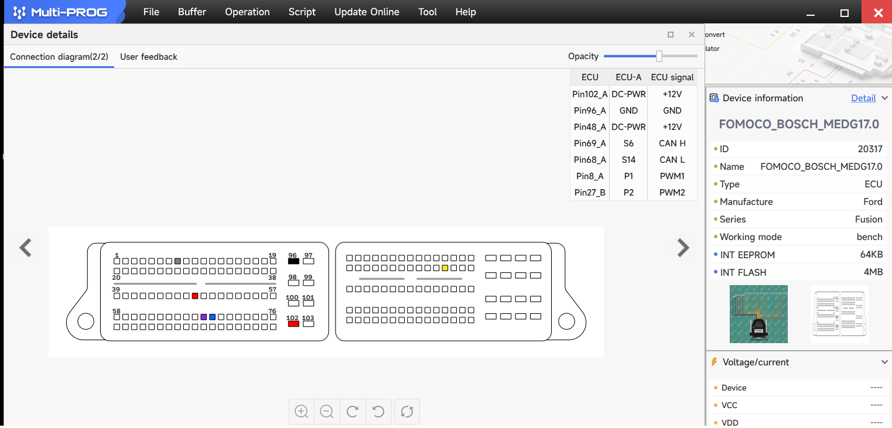Image resolution: width=892 pixels, height=428 pixels.
Task: Maximize the Device details panel
Action: pyautogui.click(x=671, y=35)
